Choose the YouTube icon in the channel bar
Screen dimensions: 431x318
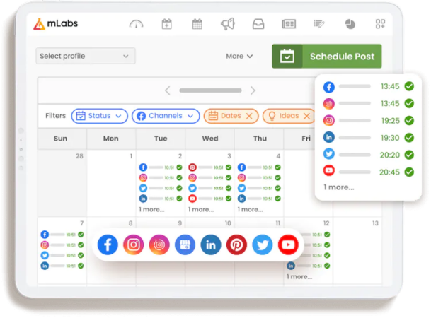click(288, 245)
